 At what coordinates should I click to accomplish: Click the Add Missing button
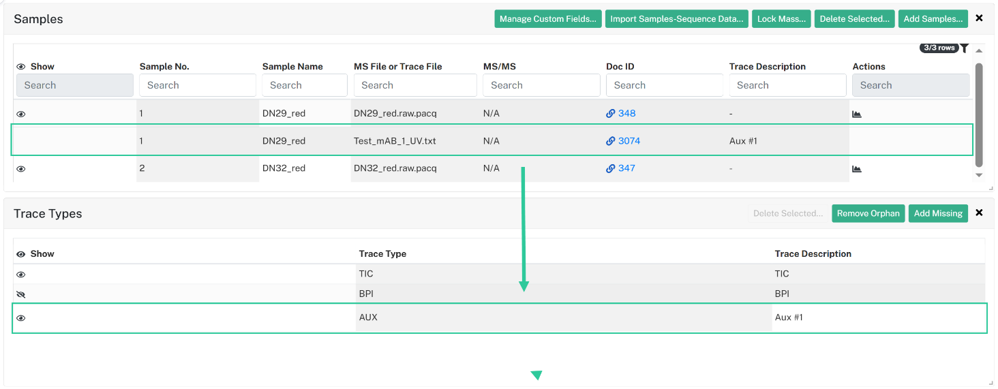938,213
